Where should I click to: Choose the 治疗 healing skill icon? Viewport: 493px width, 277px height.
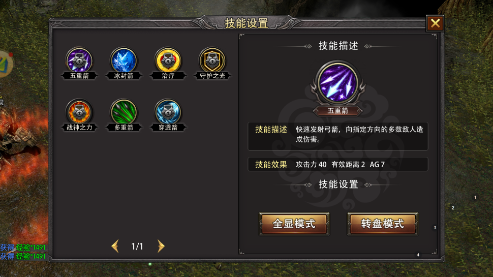(168, 60)
